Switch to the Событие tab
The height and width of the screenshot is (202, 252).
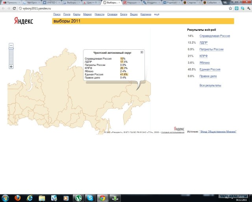(212, 3)
